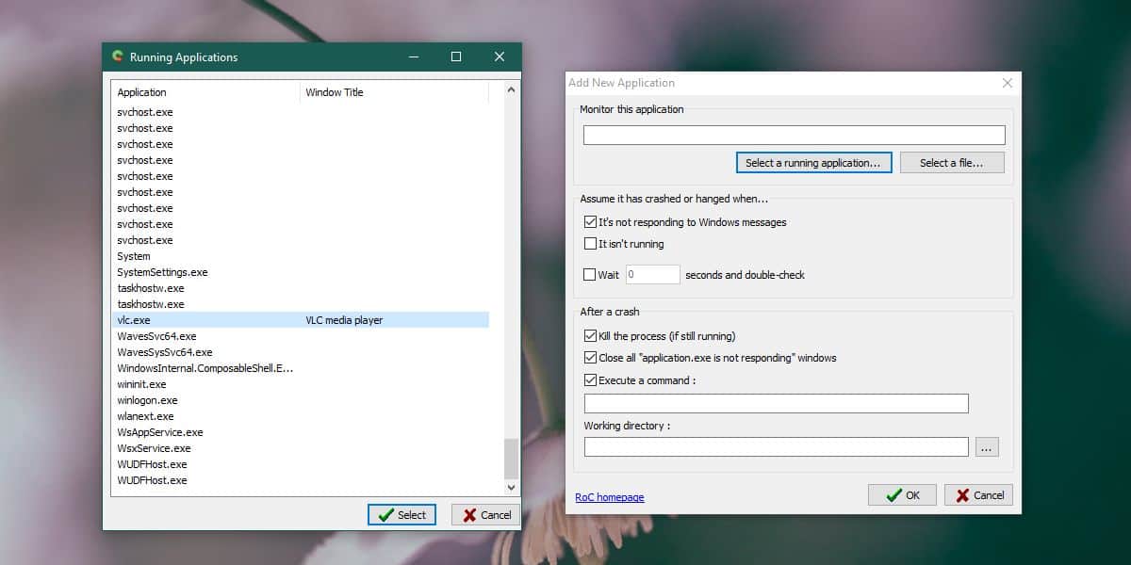Click the Execute a command text field
The image size is (1131, 565).
click(777, 403)
